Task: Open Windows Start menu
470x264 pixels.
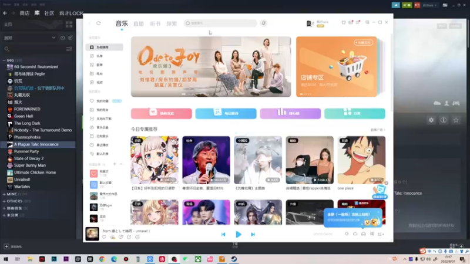Action: (6, 259)
